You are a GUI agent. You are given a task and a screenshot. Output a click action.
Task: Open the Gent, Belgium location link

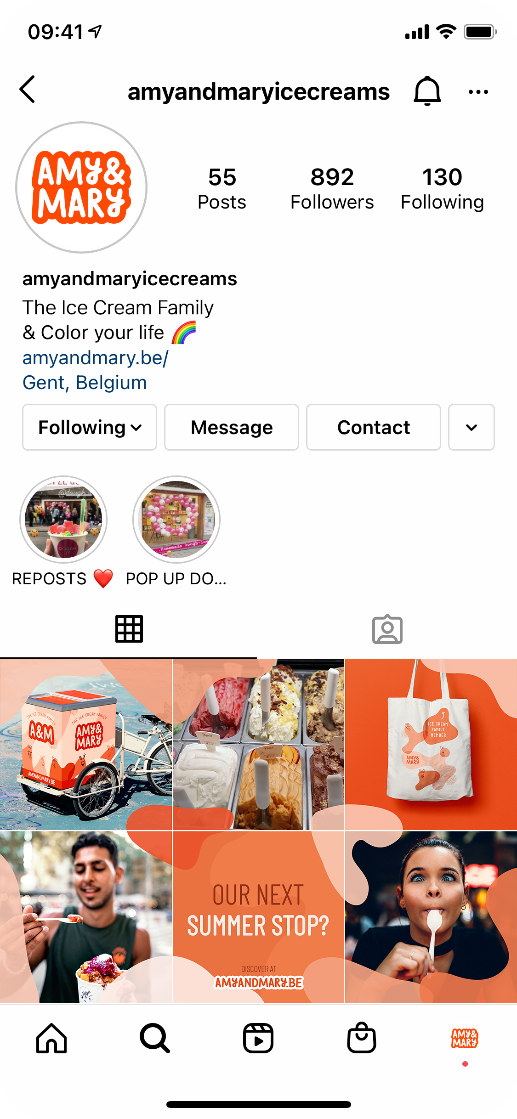click(85, 383)
